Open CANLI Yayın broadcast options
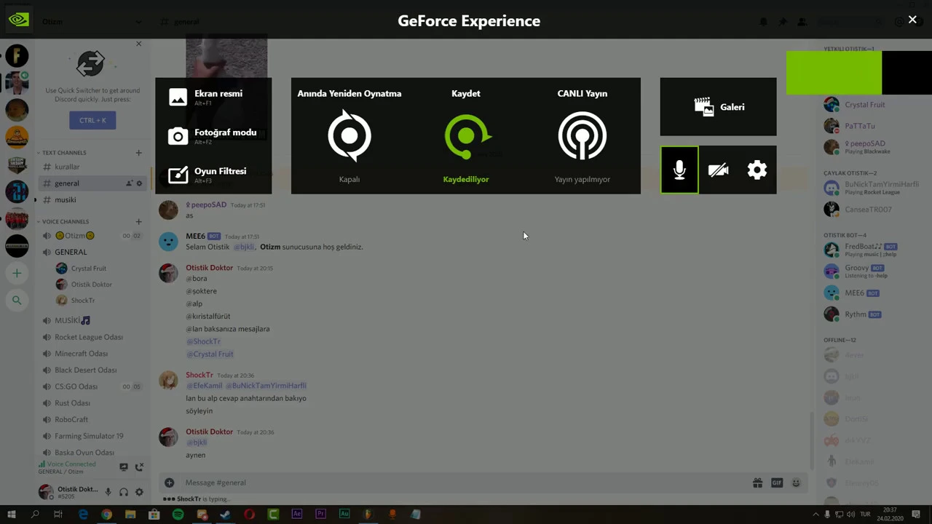The height and width of the screenshot is (524, 932). 582,135
